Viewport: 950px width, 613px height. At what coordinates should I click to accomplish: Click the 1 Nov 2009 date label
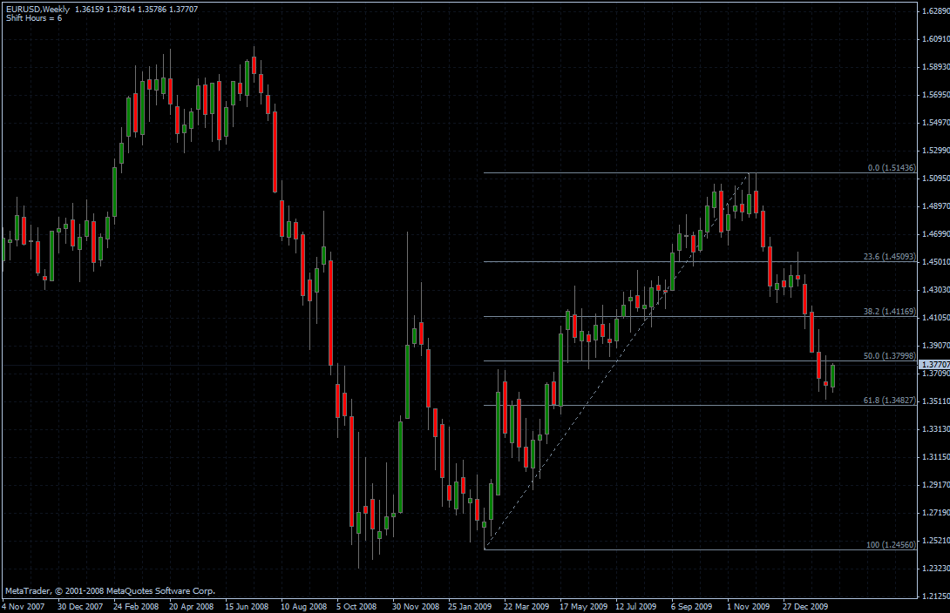(749, 606)
